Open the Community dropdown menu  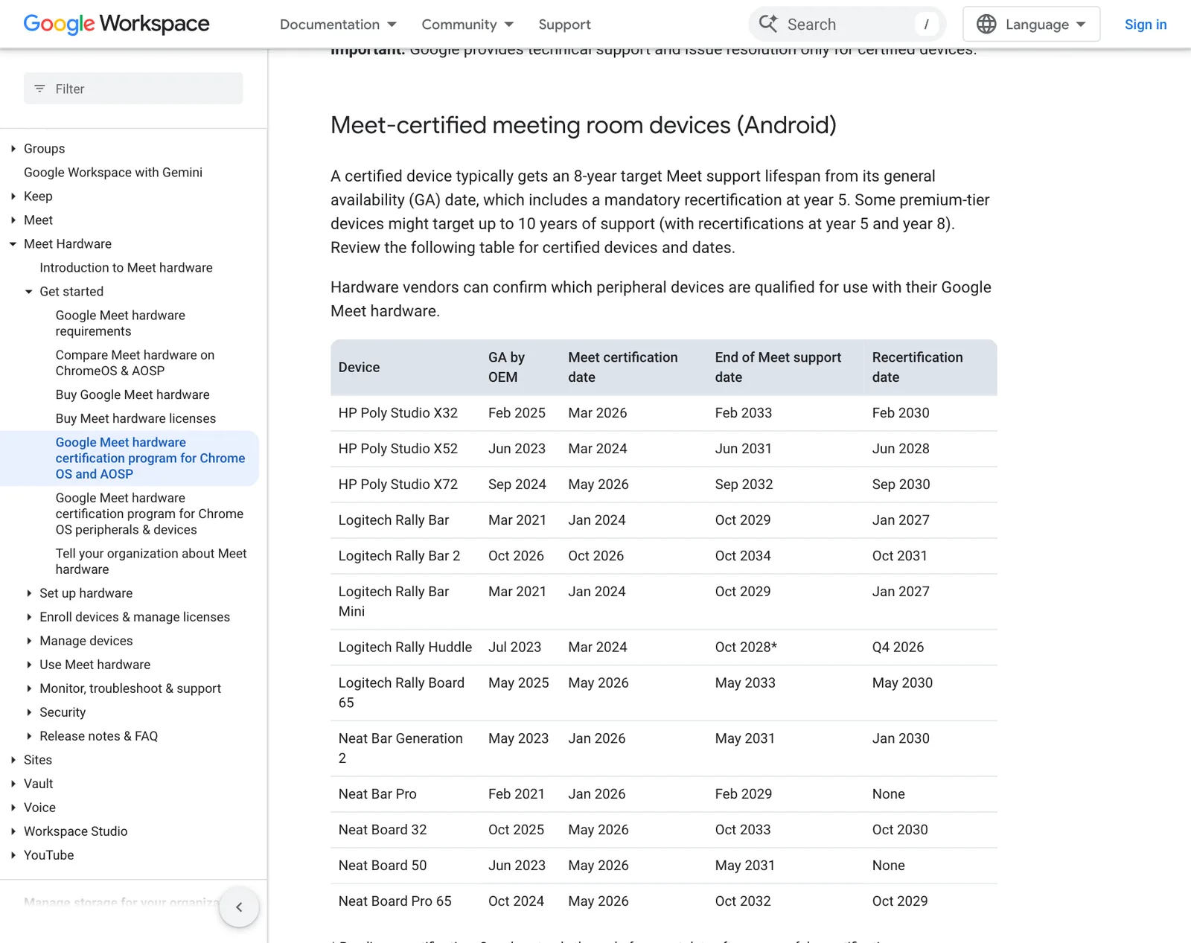[x=467, y=25]
